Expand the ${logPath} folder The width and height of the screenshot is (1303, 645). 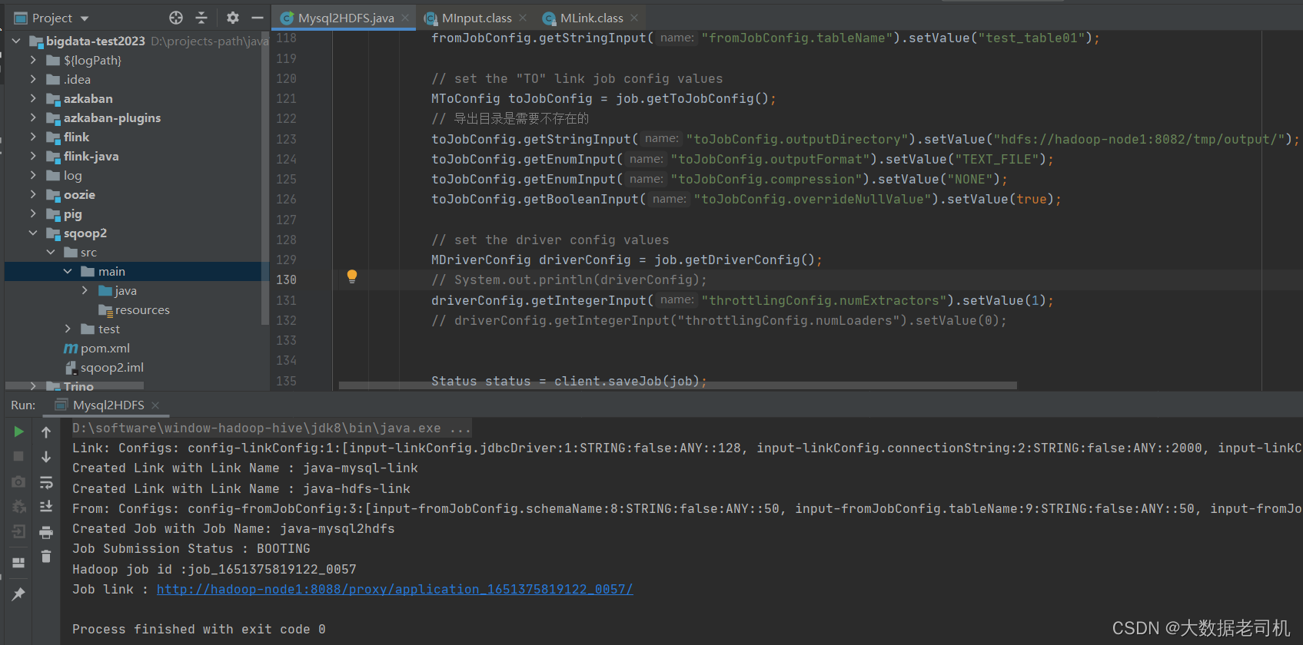coord(33,60)
